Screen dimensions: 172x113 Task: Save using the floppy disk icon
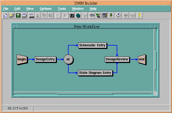pos(18,16)
